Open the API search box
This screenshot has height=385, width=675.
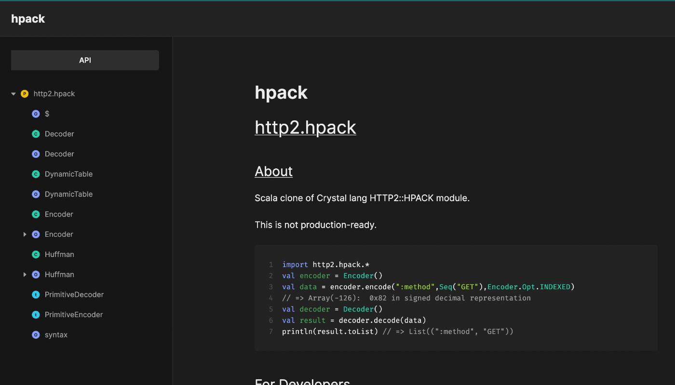85,60
